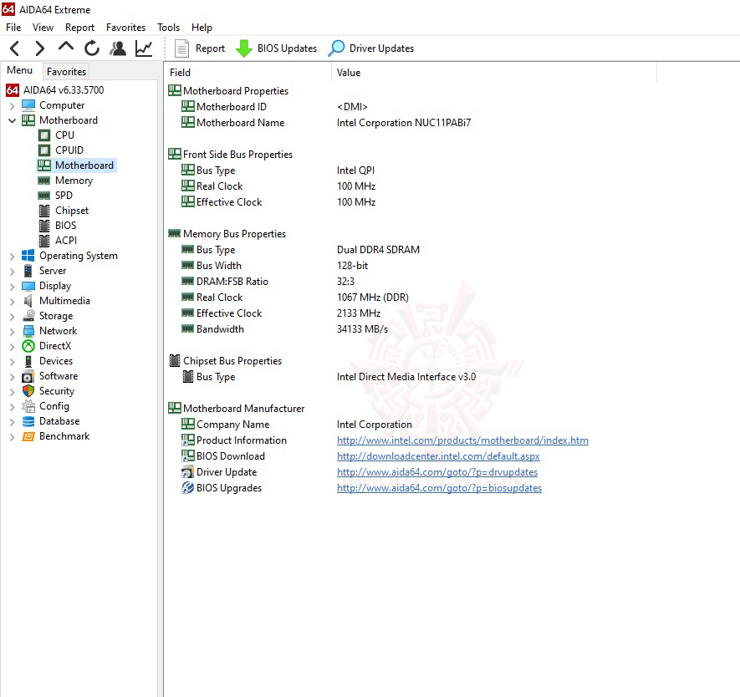
Task: Select the Bandwidth row
Action: (x=411, y=329)
